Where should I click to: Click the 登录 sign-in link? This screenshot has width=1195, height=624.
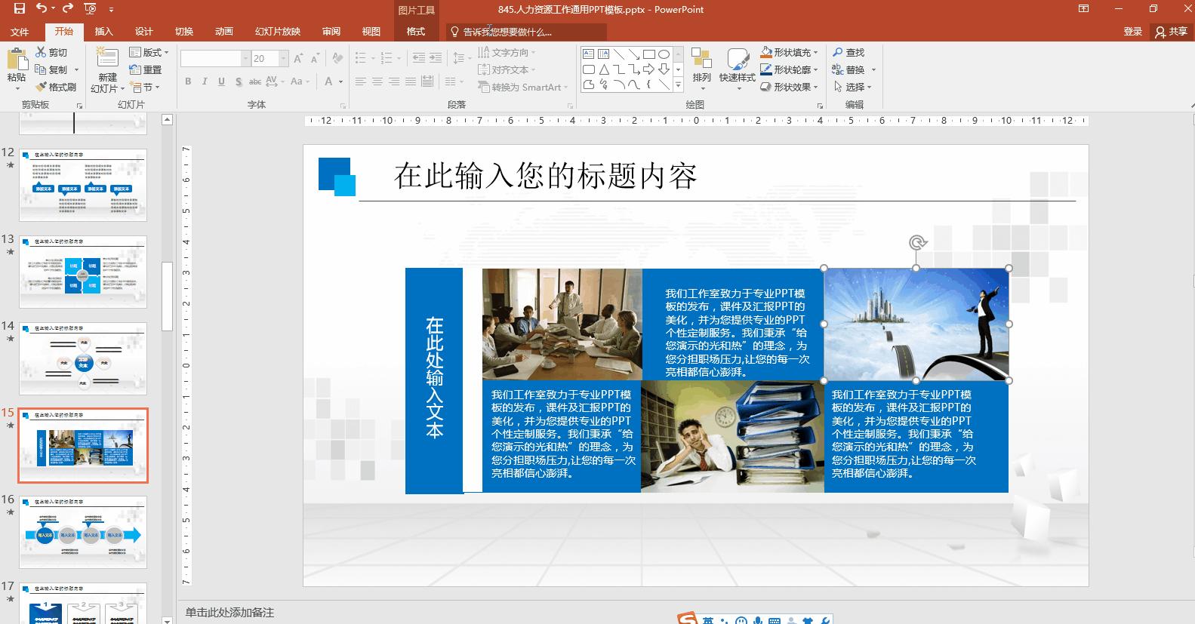coord(1132,31)
